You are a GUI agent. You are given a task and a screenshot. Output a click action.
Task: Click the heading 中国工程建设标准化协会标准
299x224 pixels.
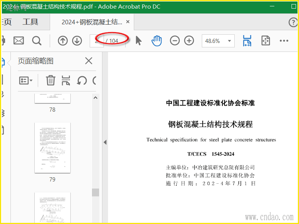(210, 103)
